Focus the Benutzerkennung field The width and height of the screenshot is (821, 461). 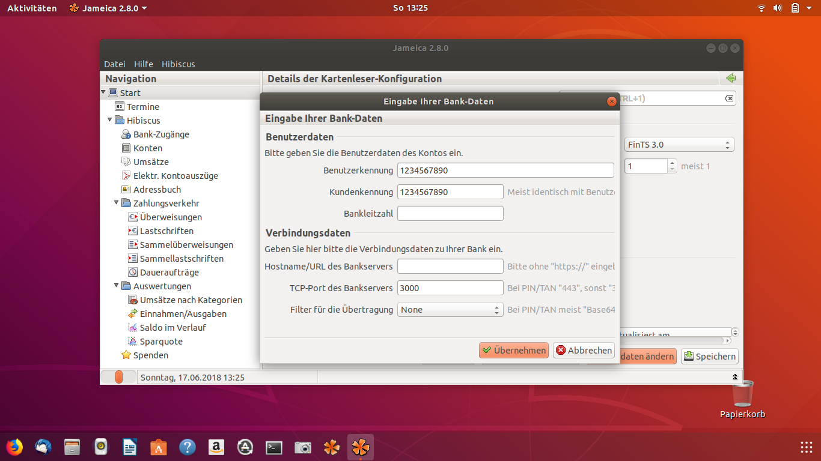point(505,170)
